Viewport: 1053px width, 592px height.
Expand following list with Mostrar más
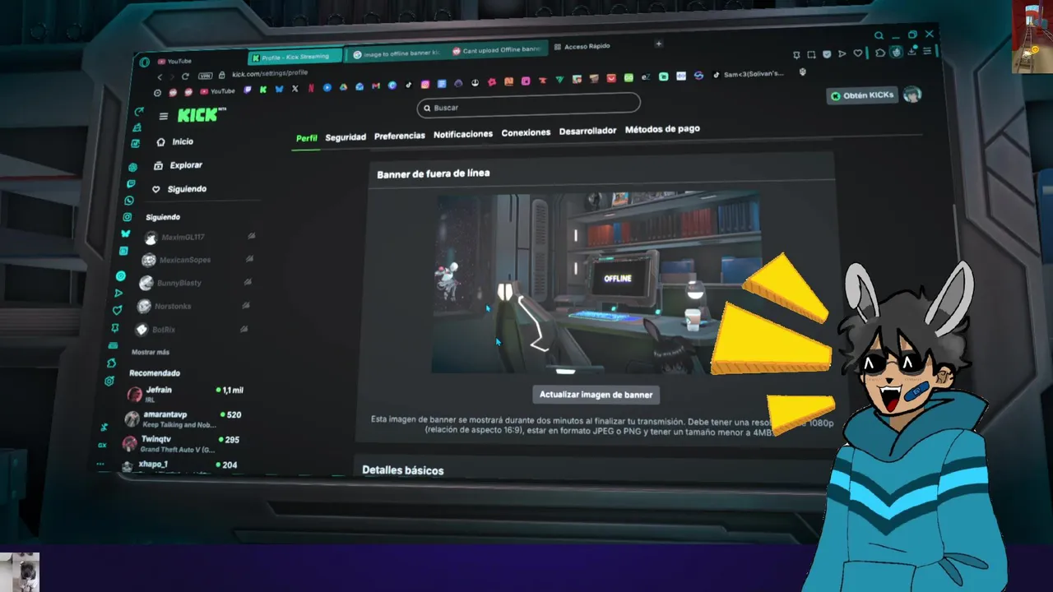(x=151, y=352)
